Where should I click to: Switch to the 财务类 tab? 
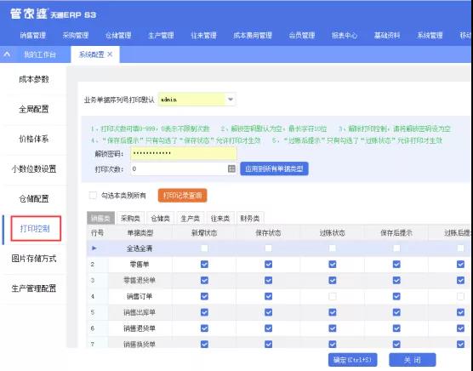pos(250,219)
